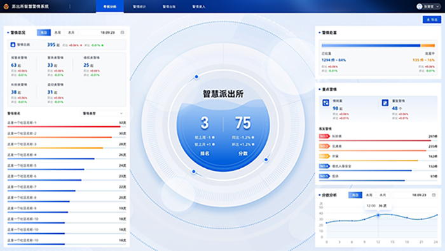Image resolution: width=445 pixels, height=251 pixels.
Task: Select community row 社区名称-5 with 24次
Action: (x=67, y=167)
